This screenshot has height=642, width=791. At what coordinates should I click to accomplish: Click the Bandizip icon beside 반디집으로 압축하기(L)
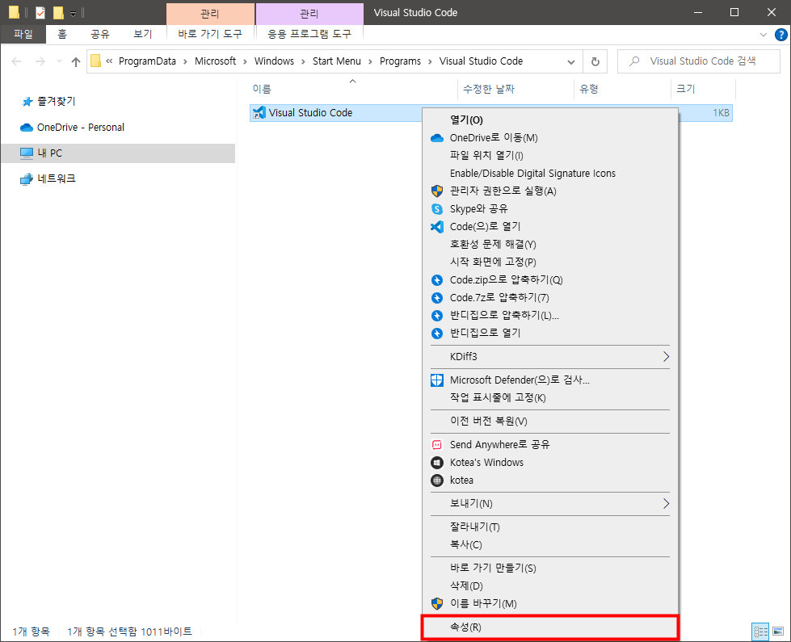(x=437, y=315)
